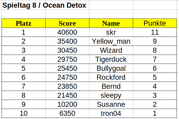Select the score cell 25450

67,68
